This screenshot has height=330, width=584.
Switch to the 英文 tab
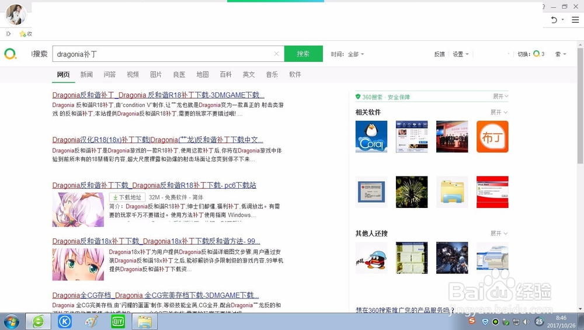249,75
